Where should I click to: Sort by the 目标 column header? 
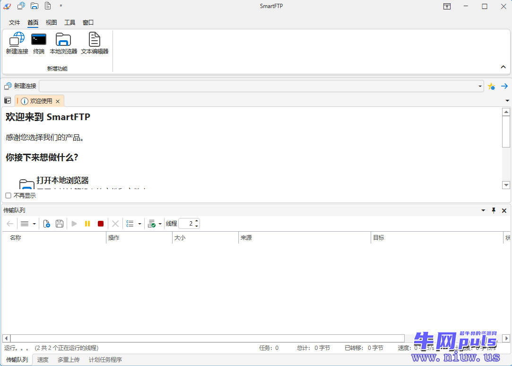[x=437, y=238]
